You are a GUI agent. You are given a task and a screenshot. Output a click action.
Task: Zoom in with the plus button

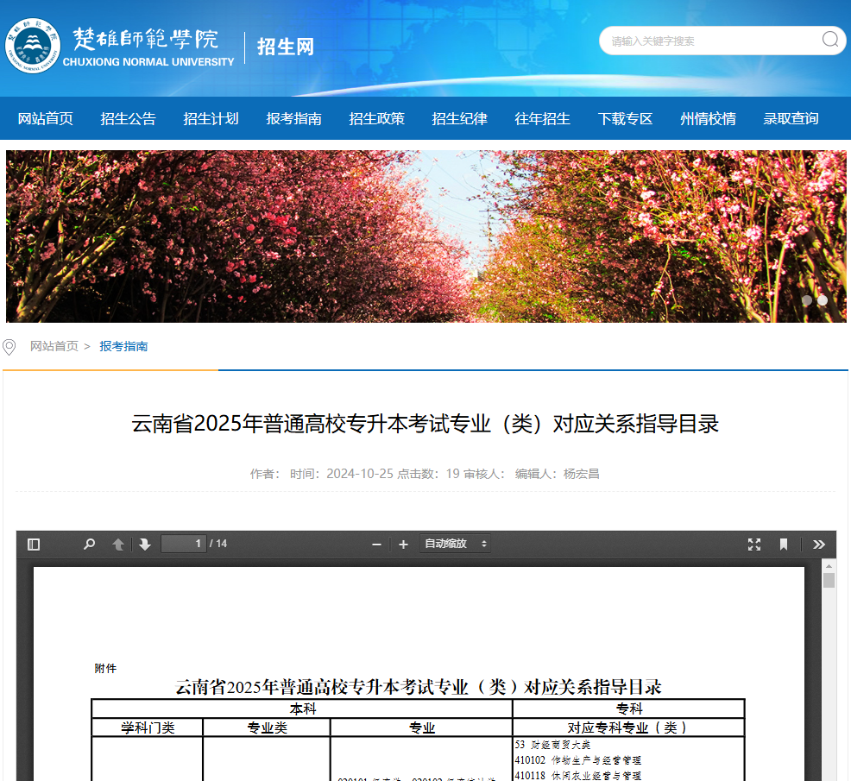[x=403, y=544]
